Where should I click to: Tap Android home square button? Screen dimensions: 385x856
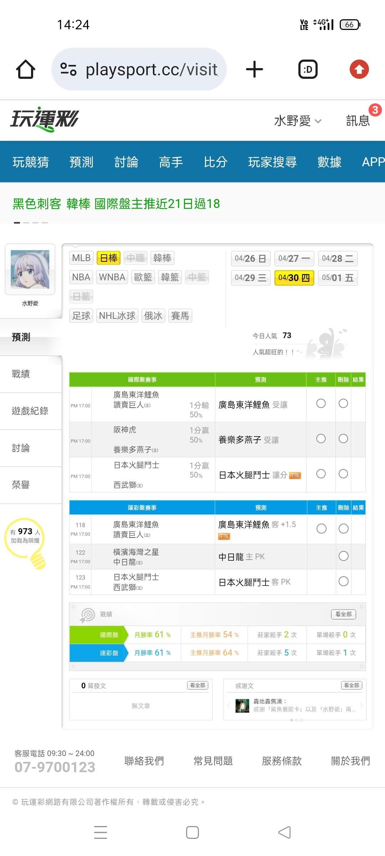coord(192,832)
